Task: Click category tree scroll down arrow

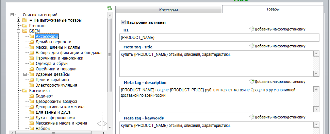Action: point(110,127)
